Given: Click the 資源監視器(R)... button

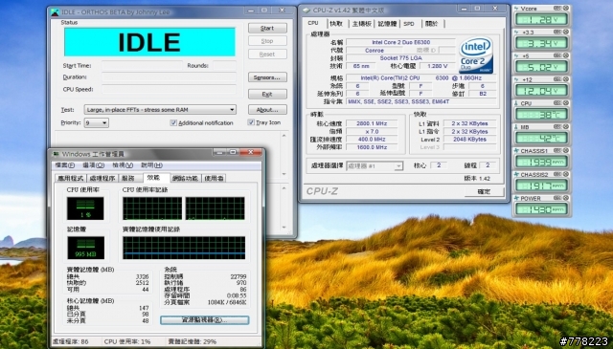Looking at the screenshot, I should [204, 320].
